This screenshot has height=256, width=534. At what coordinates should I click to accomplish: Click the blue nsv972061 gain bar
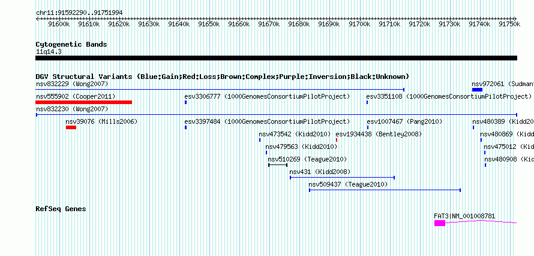click(477, 90)
